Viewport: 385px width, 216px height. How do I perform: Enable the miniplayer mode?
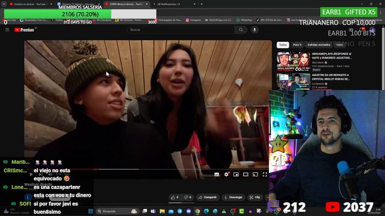tap(236, 175)
